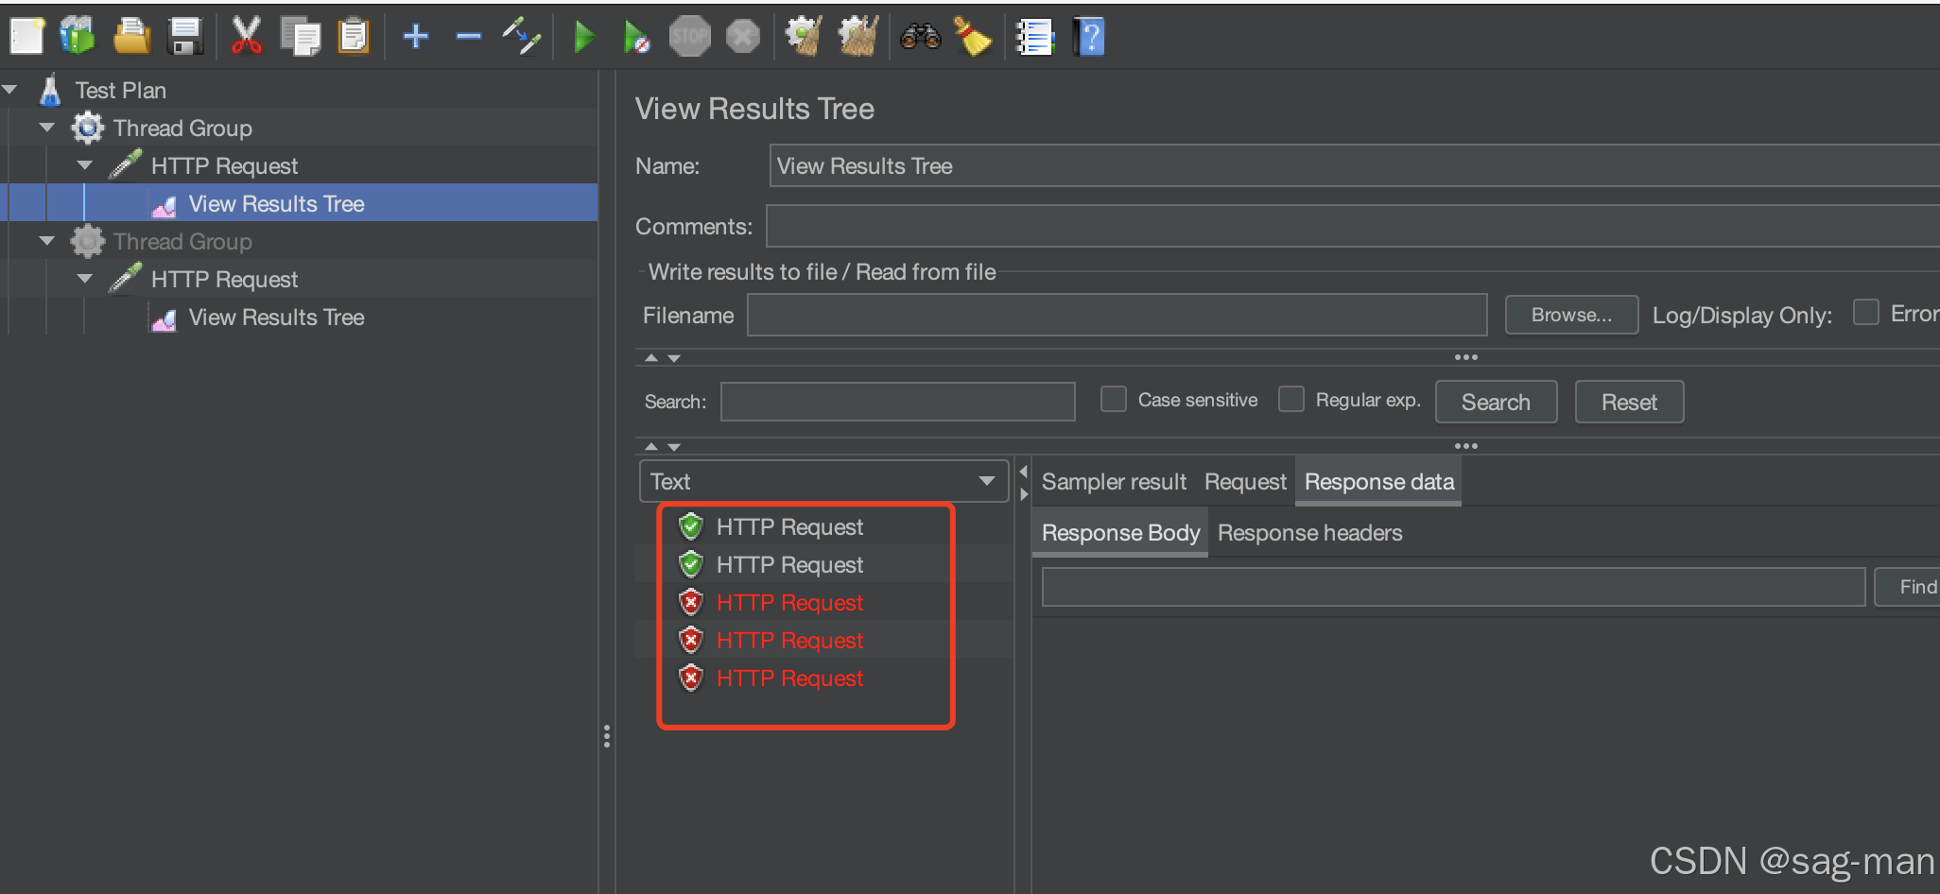Screen dimensions: 1940x894
Task: Start the test with green play icon
Action: pos(584,37)
